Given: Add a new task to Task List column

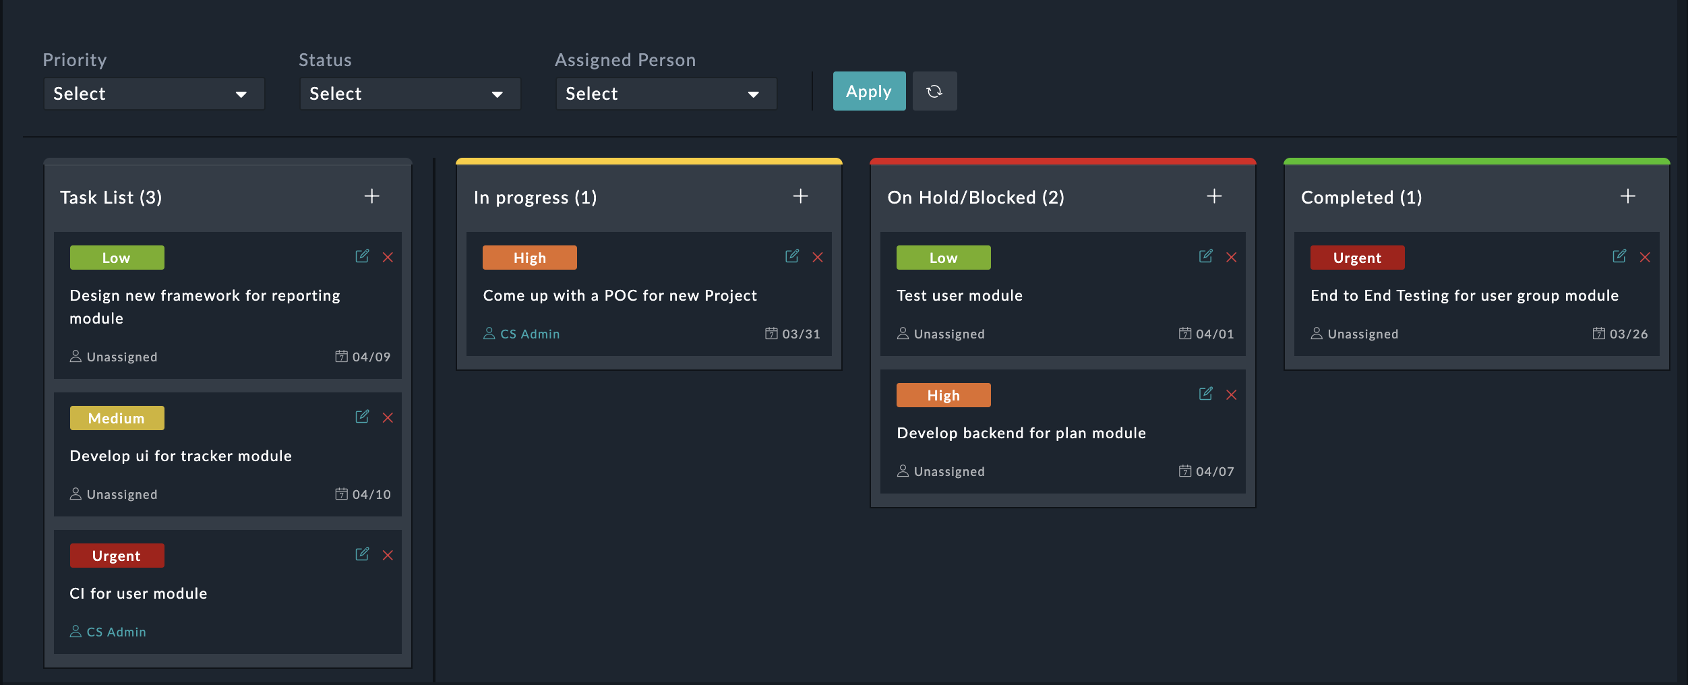Looking at the screenshot, I should click(372, 196).
